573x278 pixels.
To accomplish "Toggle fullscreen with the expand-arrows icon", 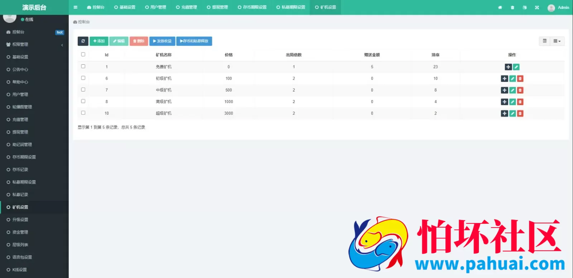I will tap(537, 8).
